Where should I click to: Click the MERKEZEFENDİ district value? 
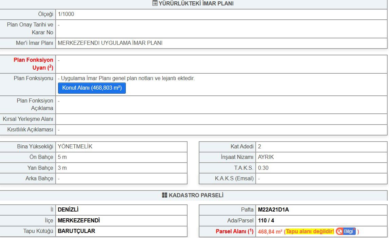[79, 221]
